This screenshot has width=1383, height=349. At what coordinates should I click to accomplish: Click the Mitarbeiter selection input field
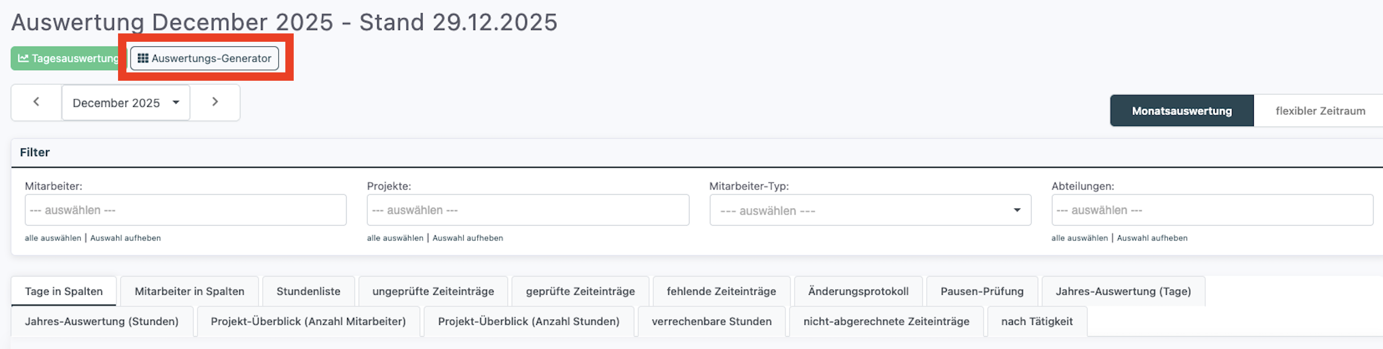(185, 210)
